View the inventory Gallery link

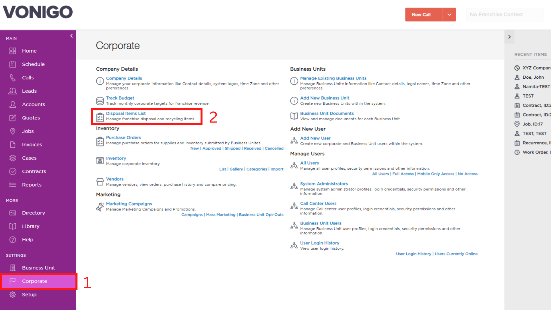point(236,169)
